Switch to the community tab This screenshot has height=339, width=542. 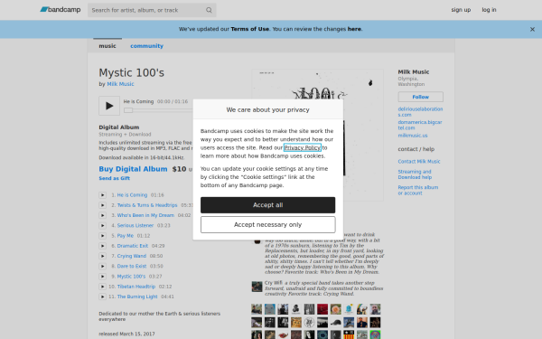pos(146,46)
